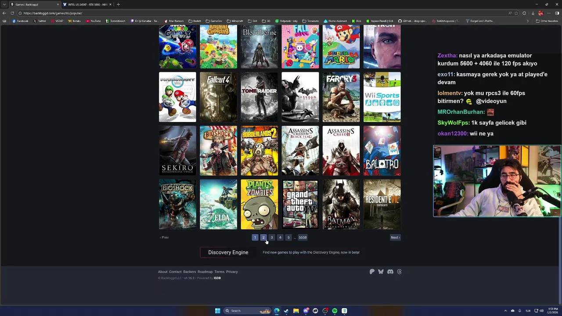Open Windows Start menu
This screenshot has width=562, height=316.
pyautogui.click(x=217, y=311)
